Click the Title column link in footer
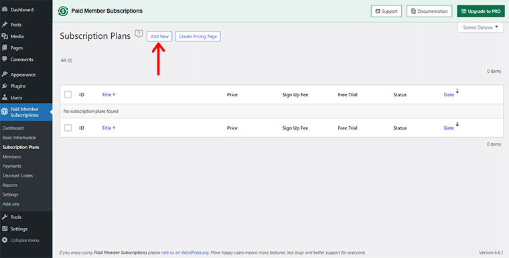The image size is (509, 258). pos(106,128)
